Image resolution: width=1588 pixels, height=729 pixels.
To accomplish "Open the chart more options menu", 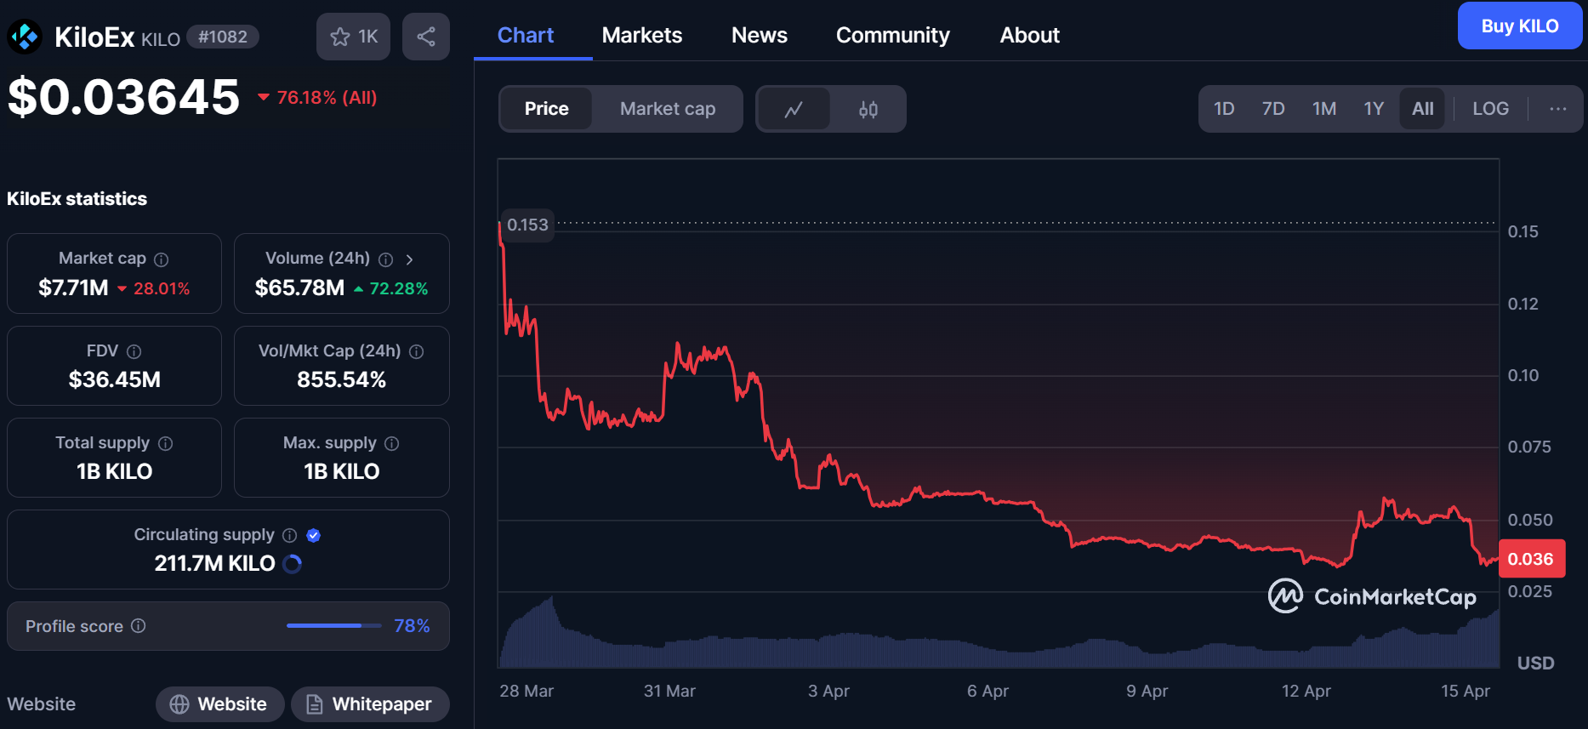I will tap(1557, 109).
